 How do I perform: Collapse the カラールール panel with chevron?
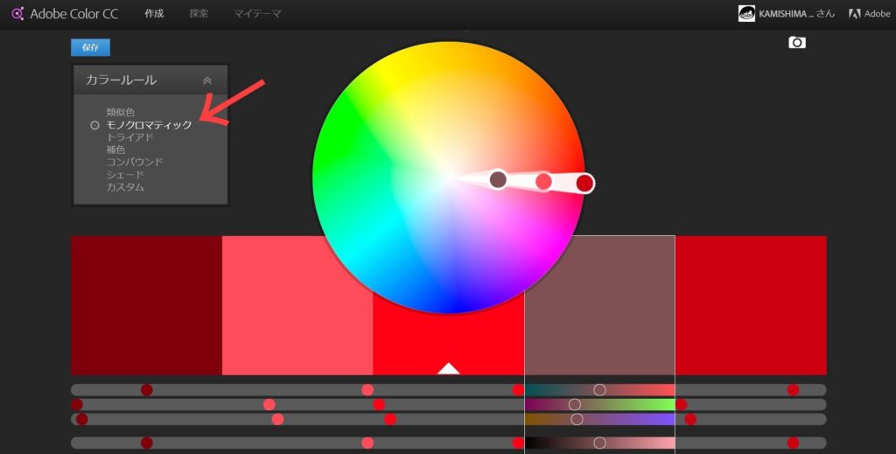pyautogui.click(x=207, y=80)
